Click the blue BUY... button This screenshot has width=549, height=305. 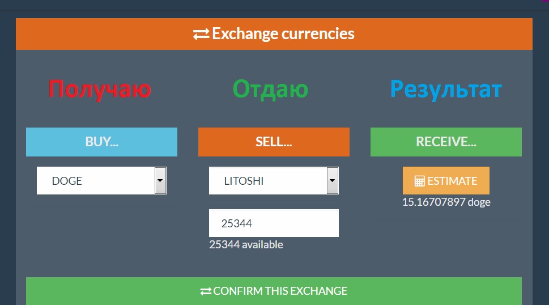[x=101, y=142]
